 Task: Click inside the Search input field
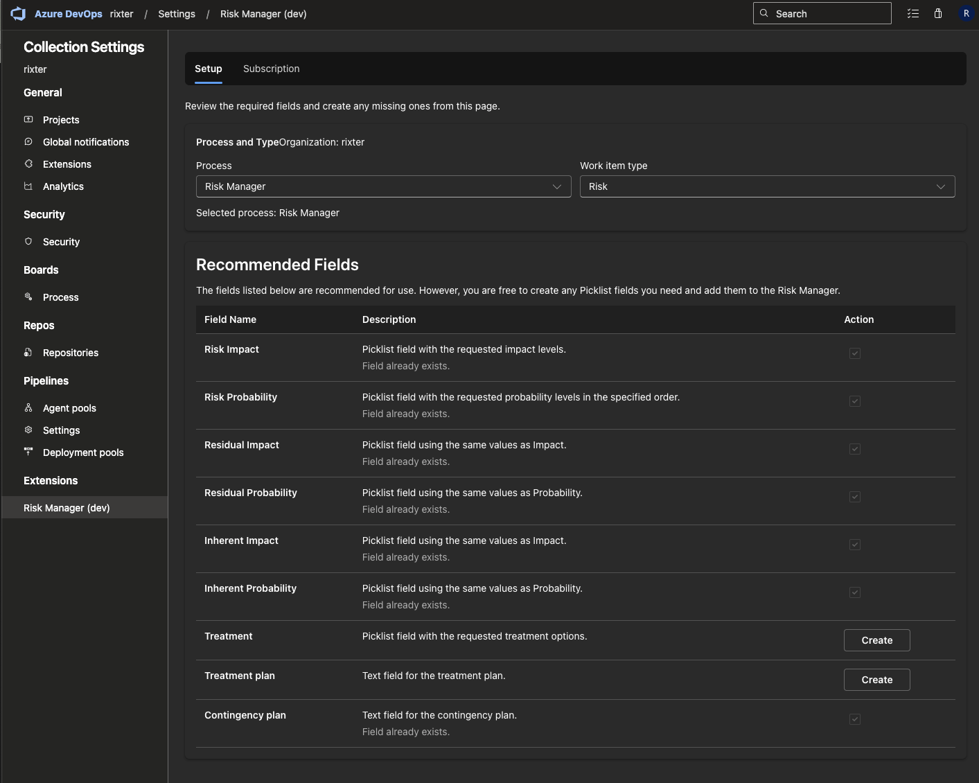click(x=822, y=13)
